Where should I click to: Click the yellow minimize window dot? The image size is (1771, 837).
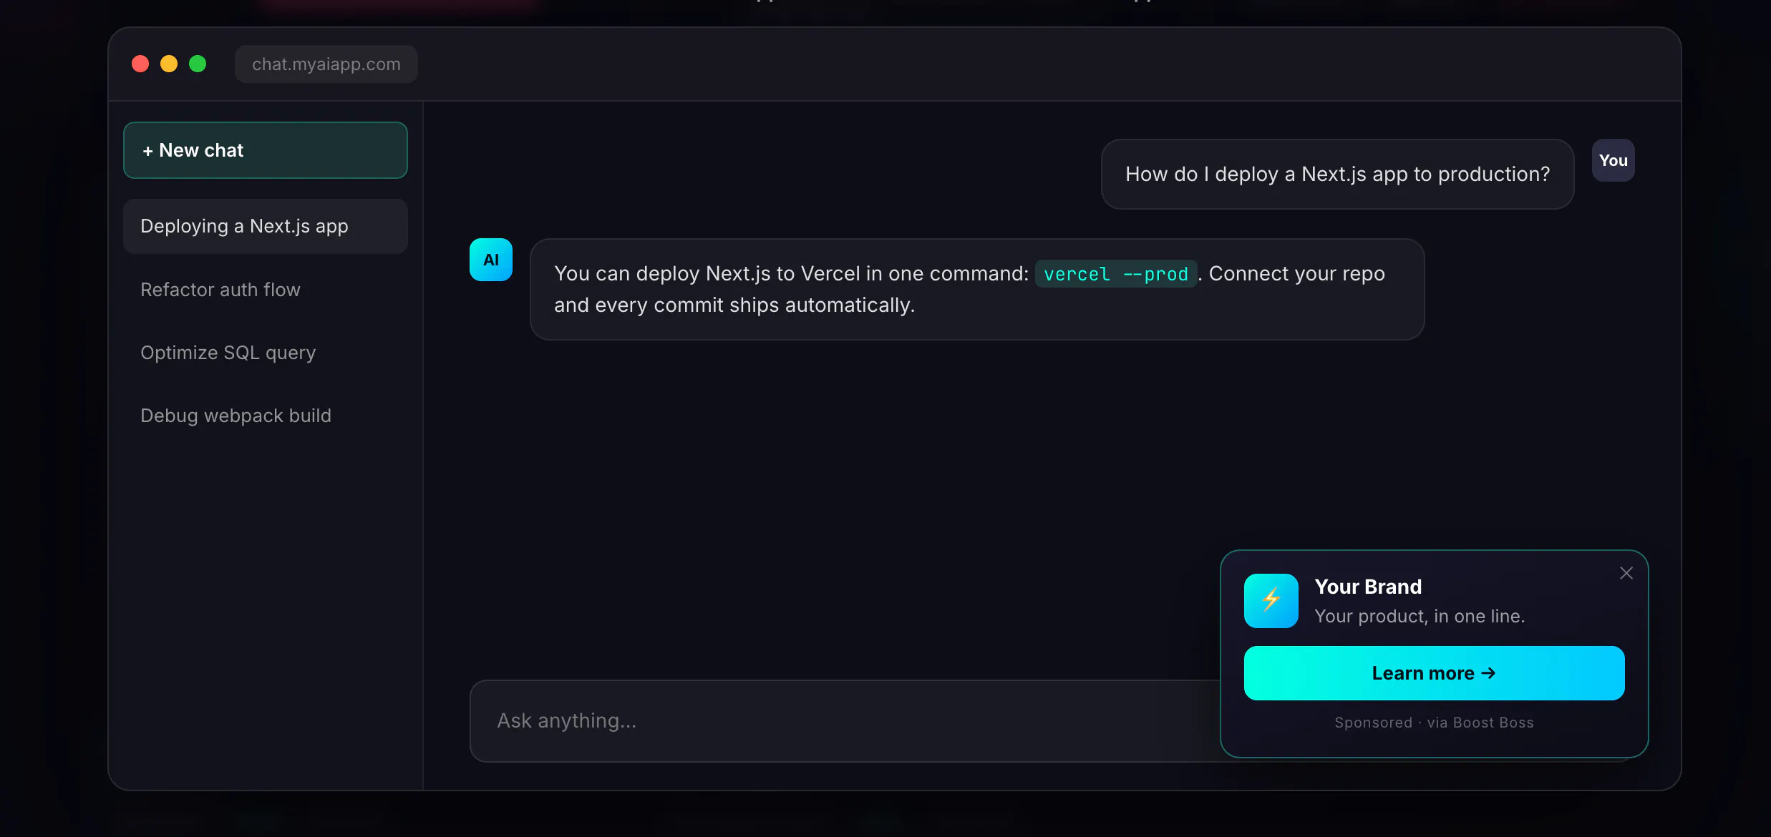[169, 64]
